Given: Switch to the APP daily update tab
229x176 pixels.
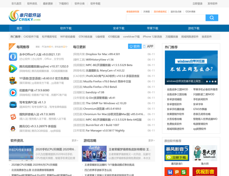Looking at the screenshot, I should pyautogui.click(x=148, y=46).
